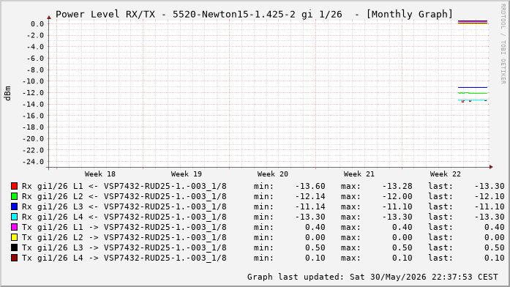Image resolution: width=510 pixels, height=287 pixels.
Task: Click the Tx L2 max value 0.00
Action: 402,237
